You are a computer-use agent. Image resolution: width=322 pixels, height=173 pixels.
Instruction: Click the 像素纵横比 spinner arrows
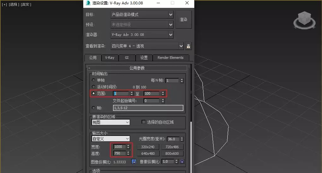coord(176,162)
